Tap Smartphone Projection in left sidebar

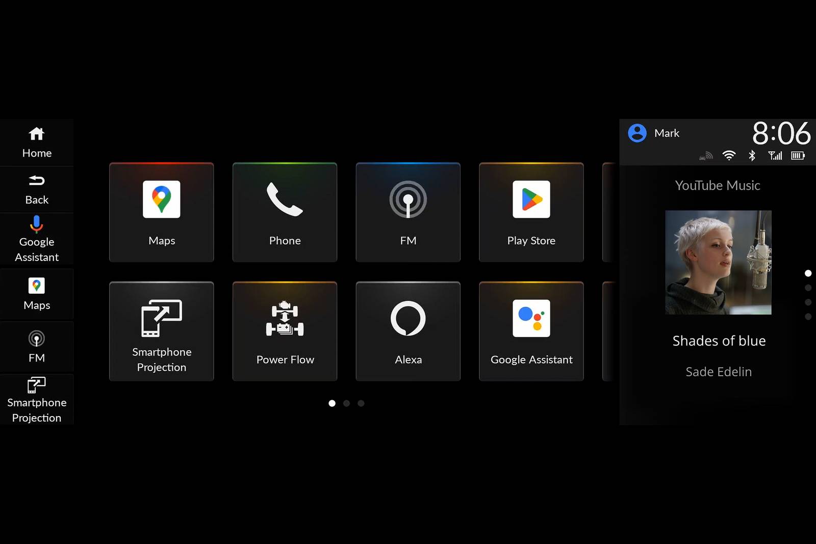point(37,399)
